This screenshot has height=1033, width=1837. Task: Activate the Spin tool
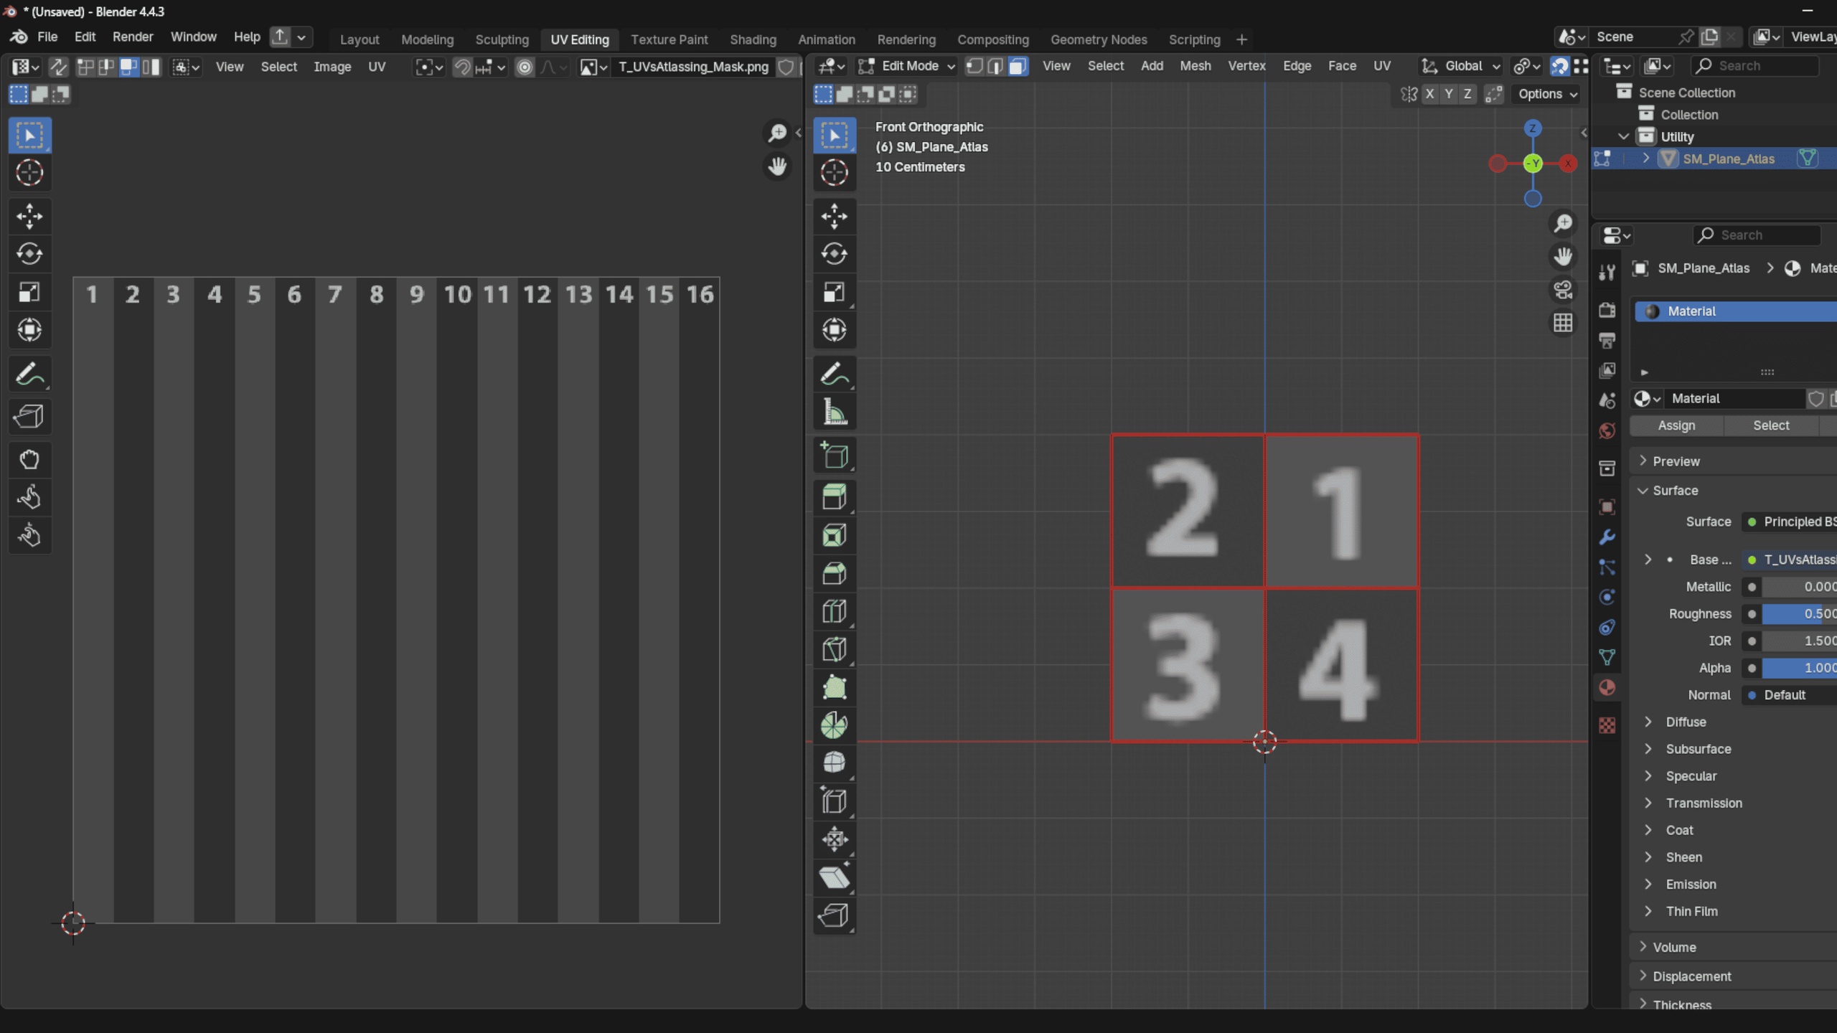(835, 725)
